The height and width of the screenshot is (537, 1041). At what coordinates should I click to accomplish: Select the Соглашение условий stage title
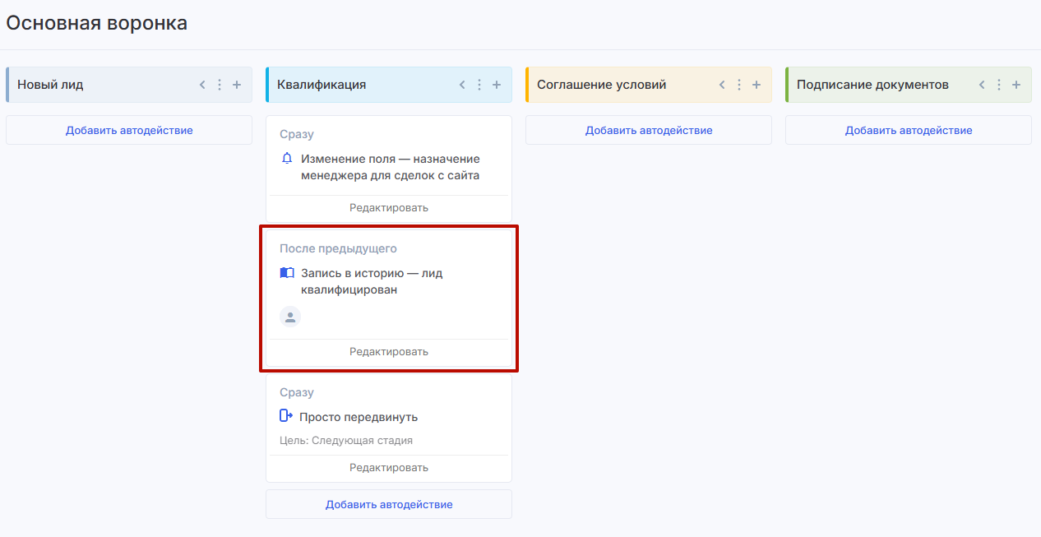[602, 85]
